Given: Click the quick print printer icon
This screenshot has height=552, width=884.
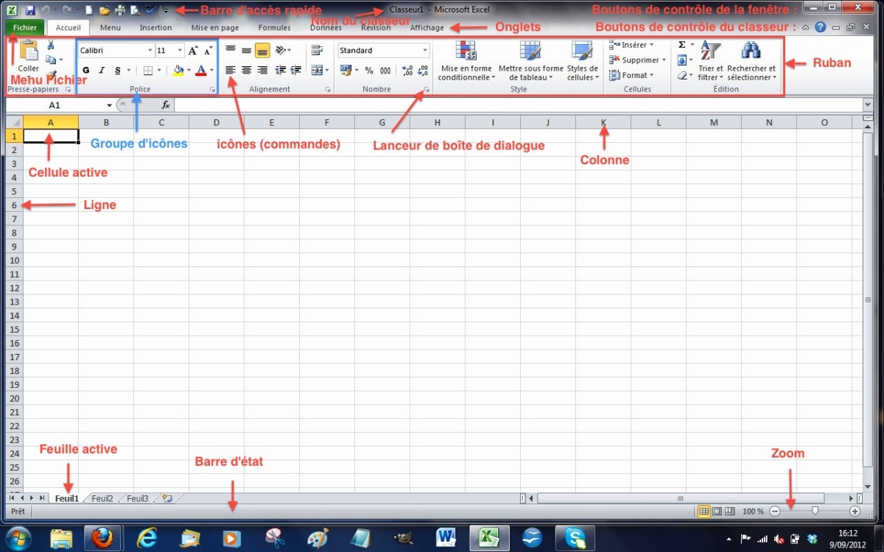Looking at the screenshot, I should point(120,10).
